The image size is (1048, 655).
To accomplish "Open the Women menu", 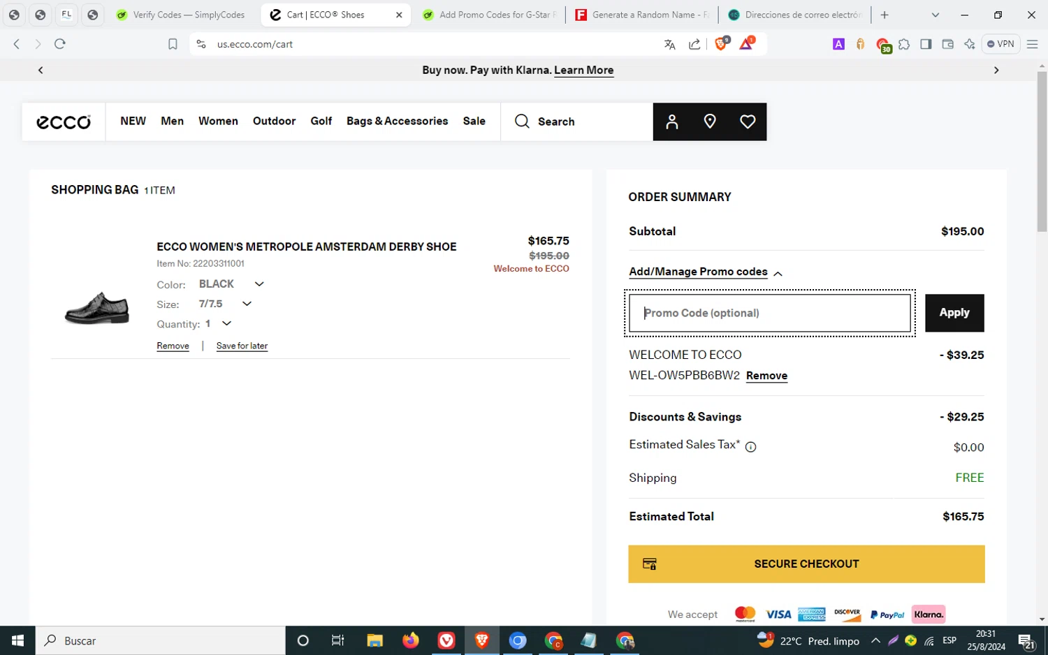I will coord(218,121).
